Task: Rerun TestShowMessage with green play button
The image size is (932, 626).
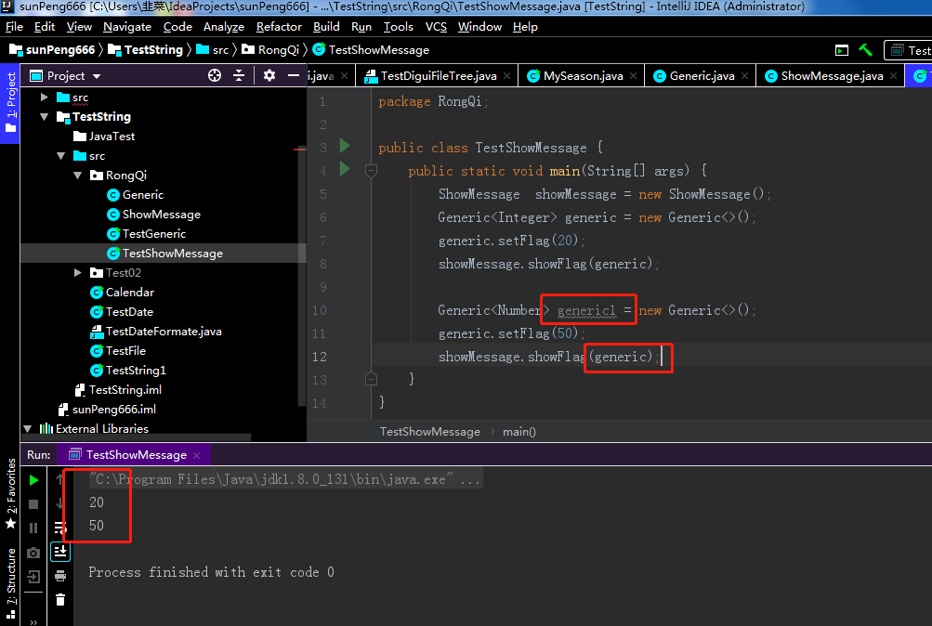Action: 33,480
